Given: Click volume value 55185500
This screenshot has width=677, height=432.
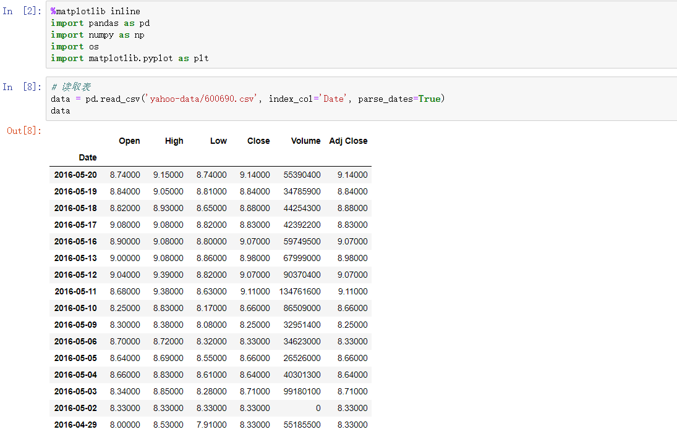Looking at the screenshot, I should tap(302, 425).
